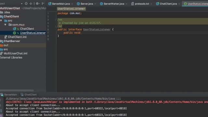208x117 pixels.
Task: Click the collapse all icon in Project toolbar
Action: click(31, 4)
